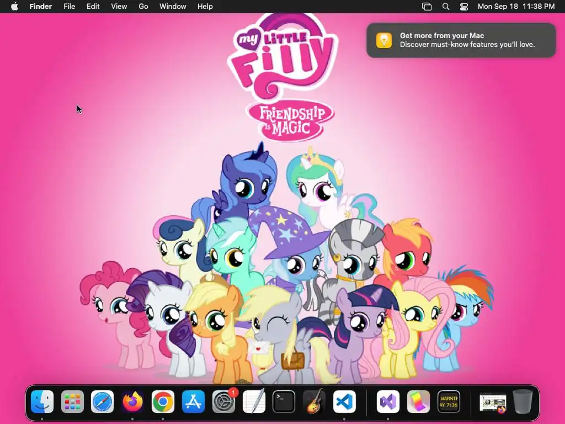565x424 pixels.
Task: Open Launchpad in the Dock
Action: [72, 402]
